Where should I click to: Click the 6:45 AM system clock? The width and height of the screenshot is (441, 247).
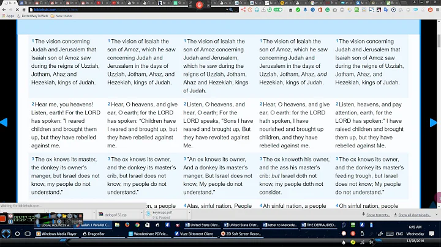click(415, 227)
